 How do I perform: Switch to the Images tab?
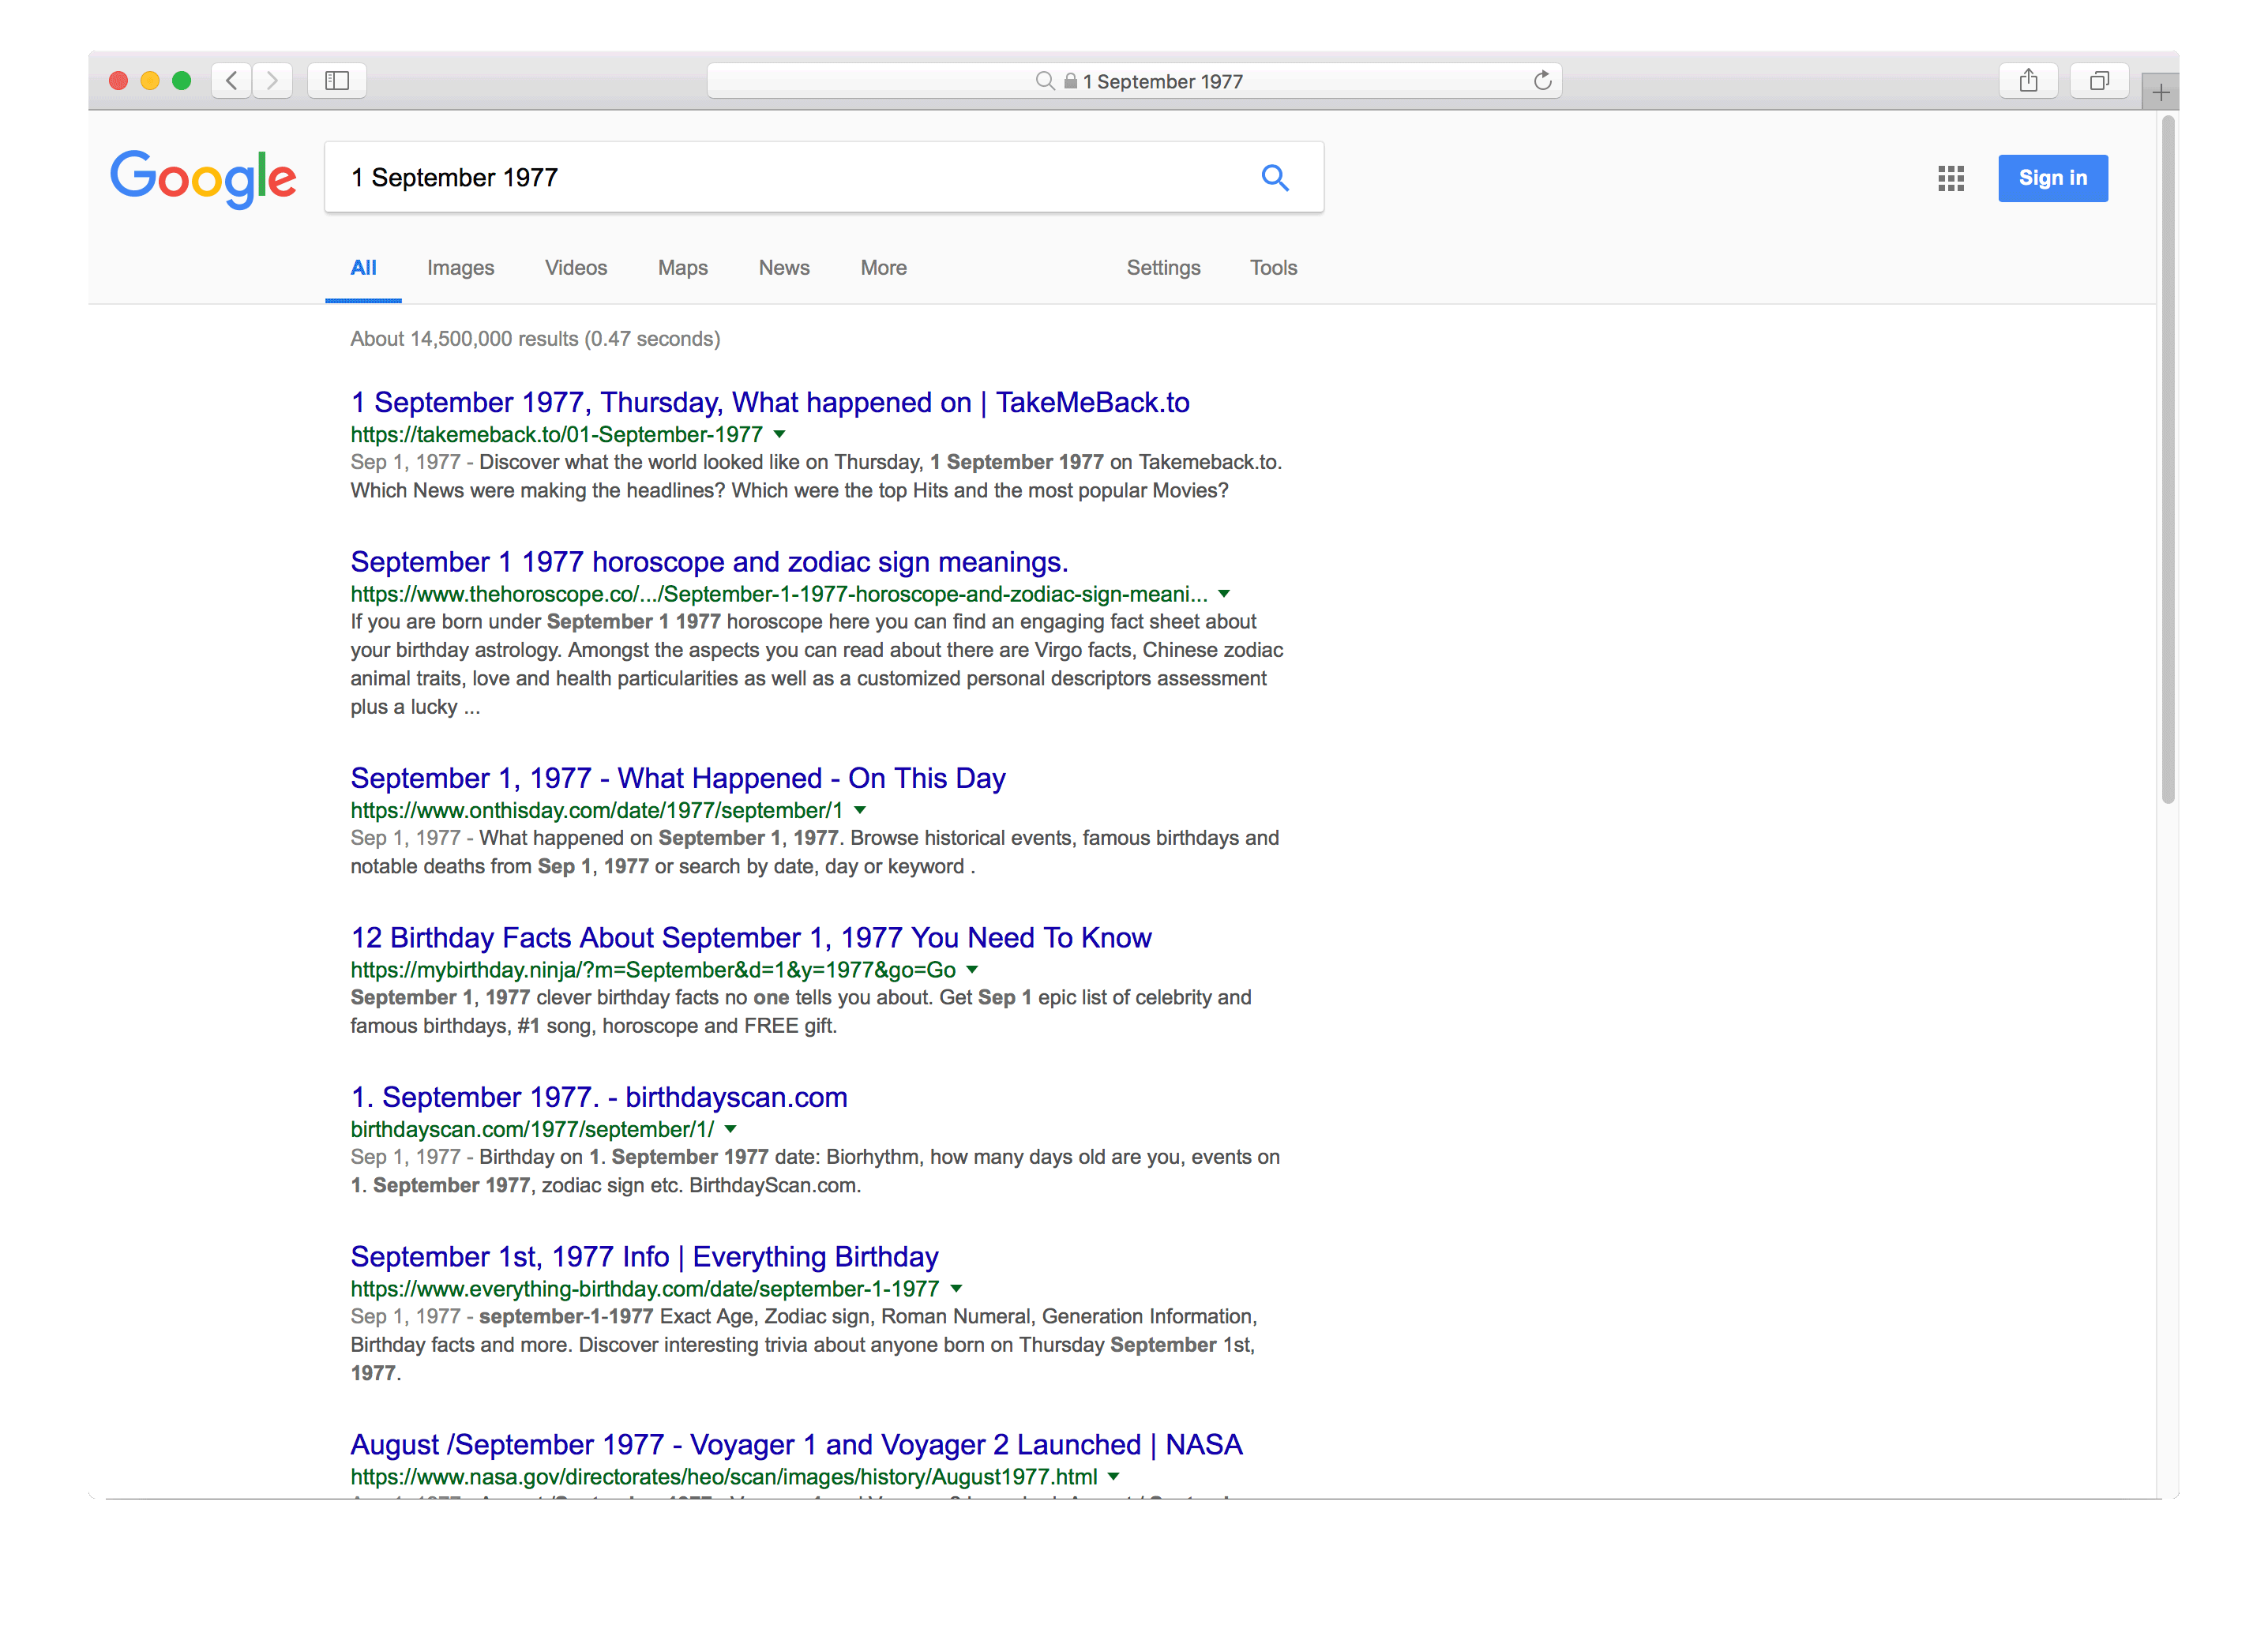(x=460, y=268)
